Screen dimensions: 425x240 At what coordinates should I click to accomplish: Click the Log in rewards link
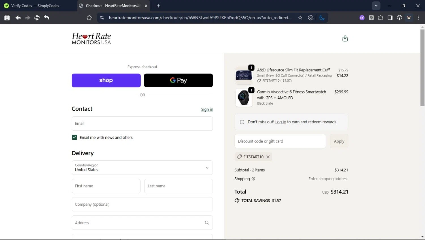click(280, 122)
